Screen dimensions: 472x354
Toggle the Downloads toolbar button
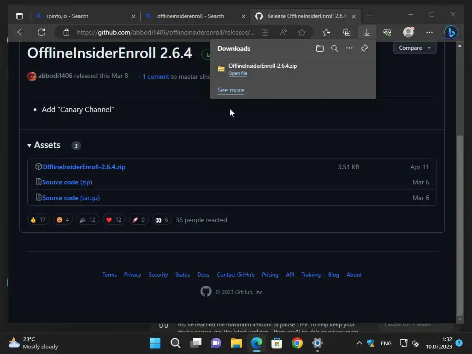[366, 32]
